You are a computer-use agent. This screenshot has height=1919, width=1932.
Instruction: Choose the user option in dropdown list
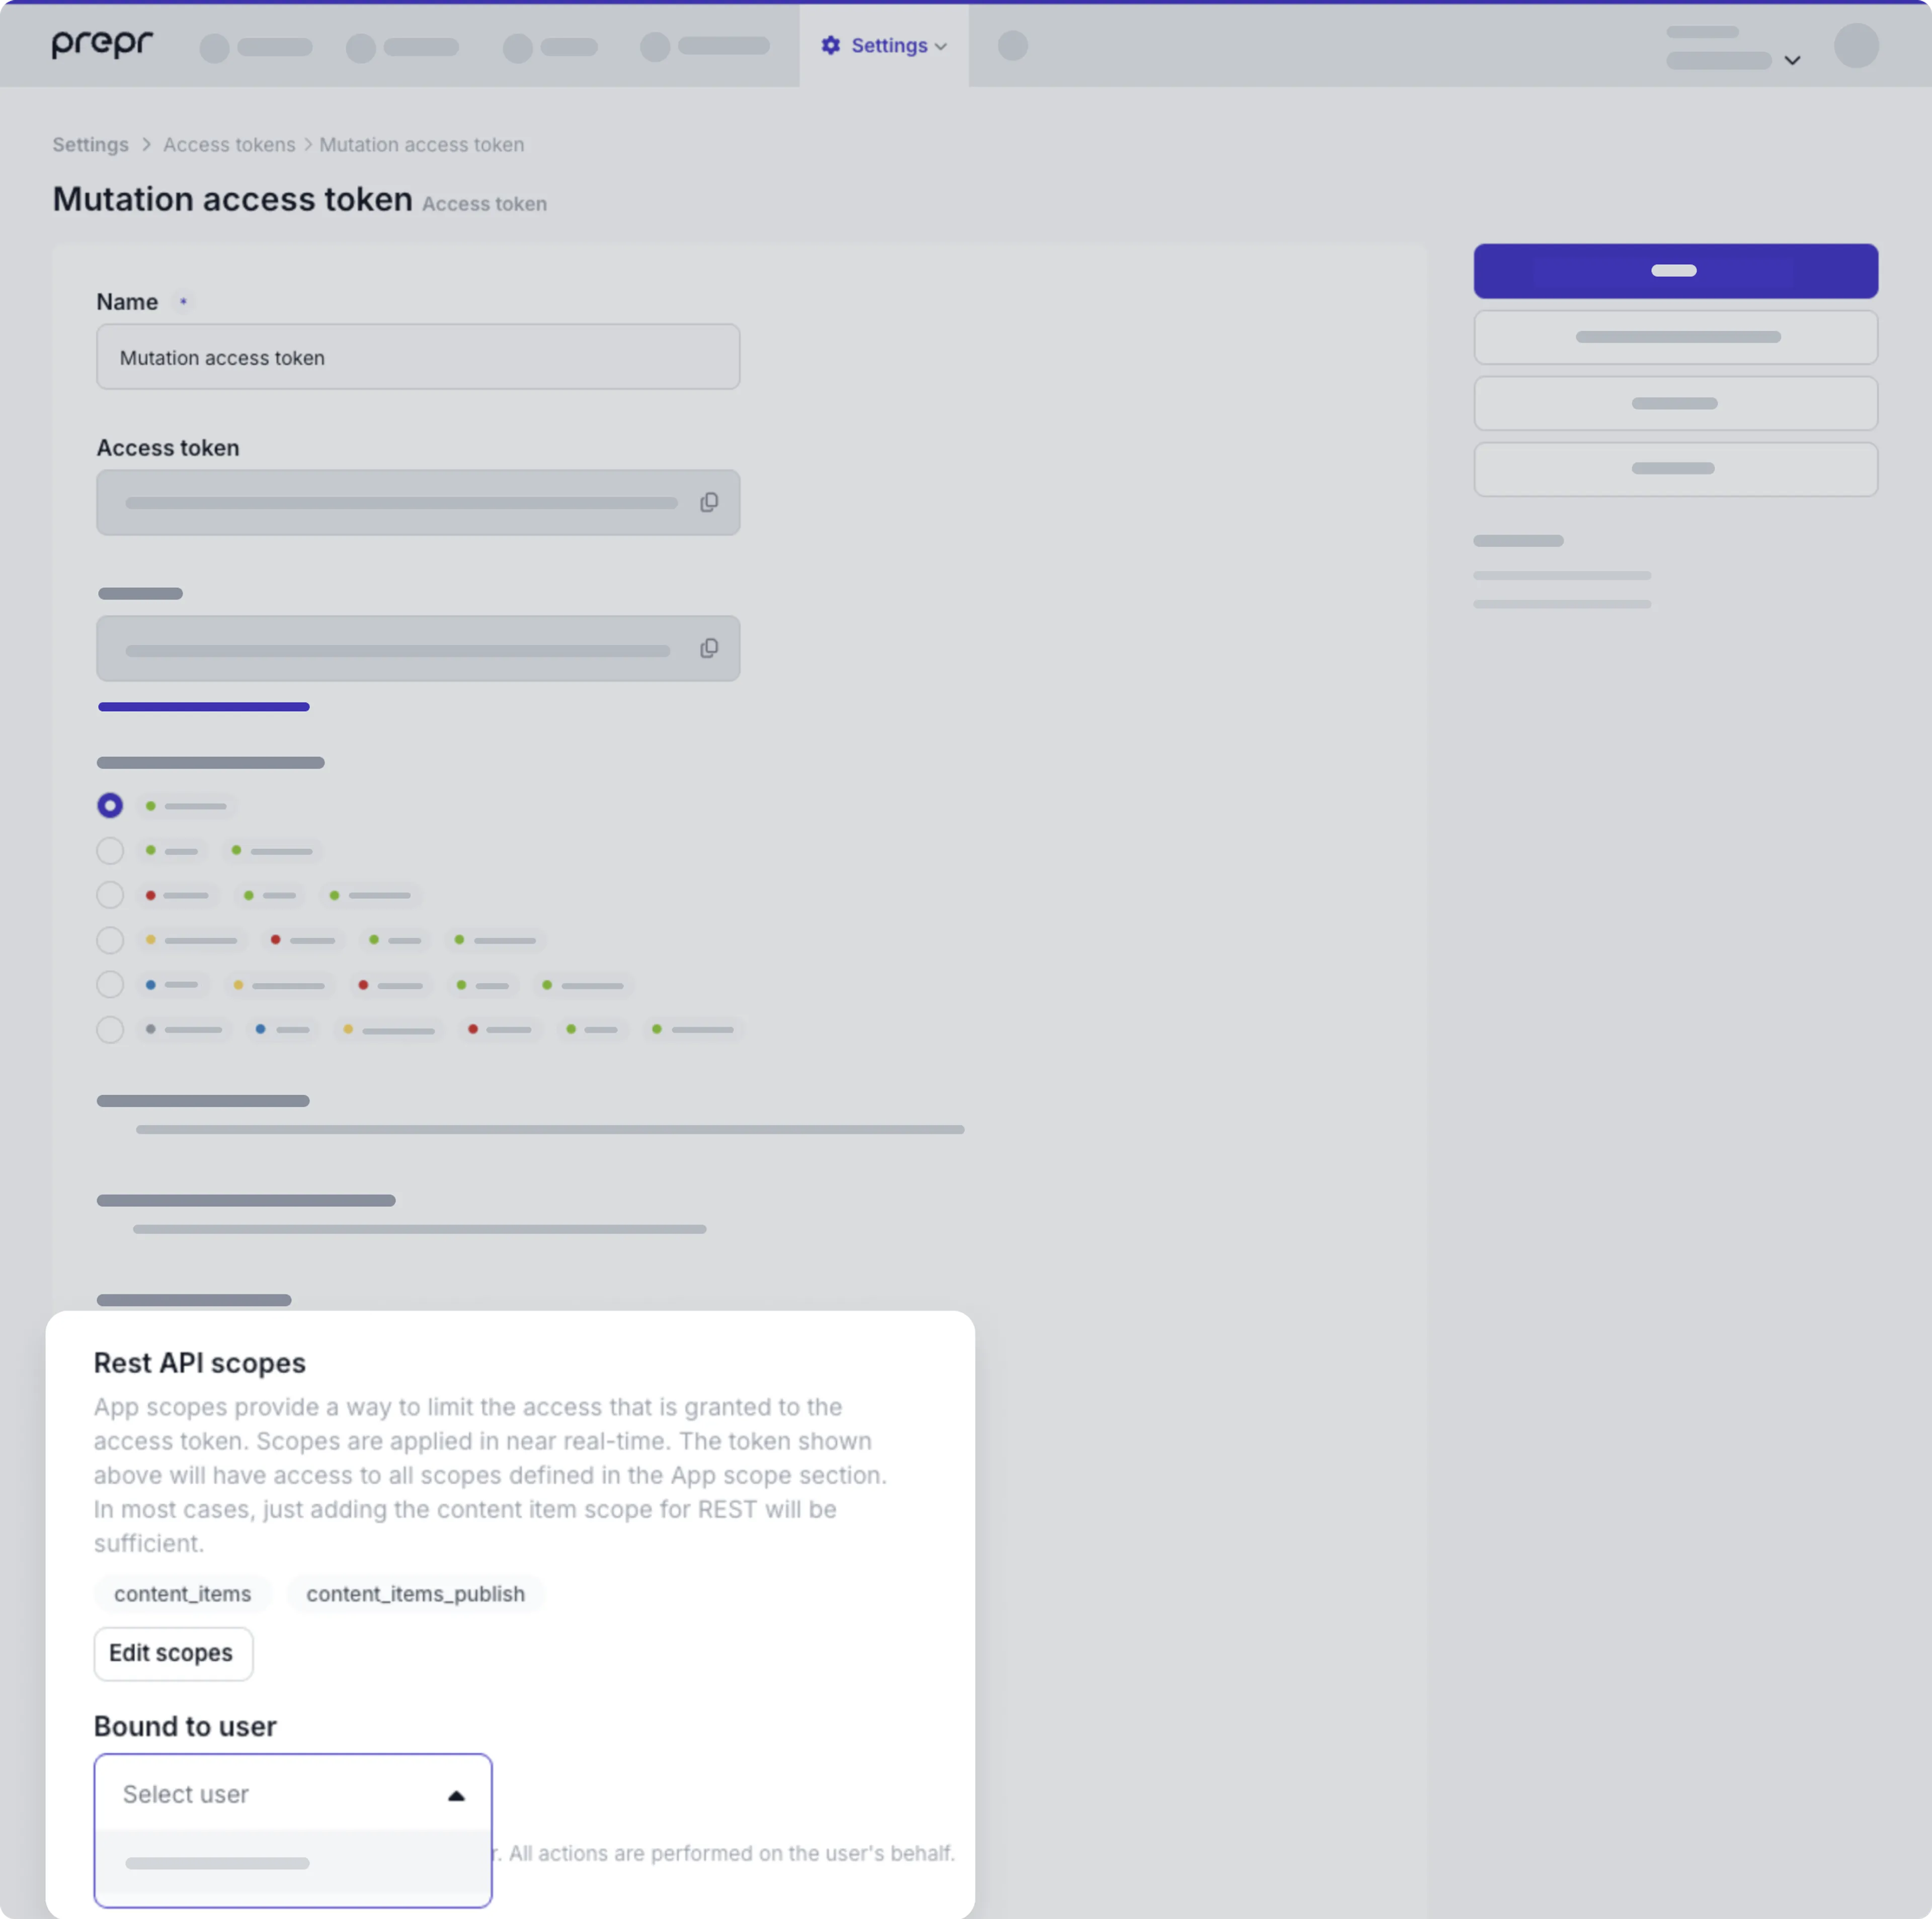(x=293, y=1862)
